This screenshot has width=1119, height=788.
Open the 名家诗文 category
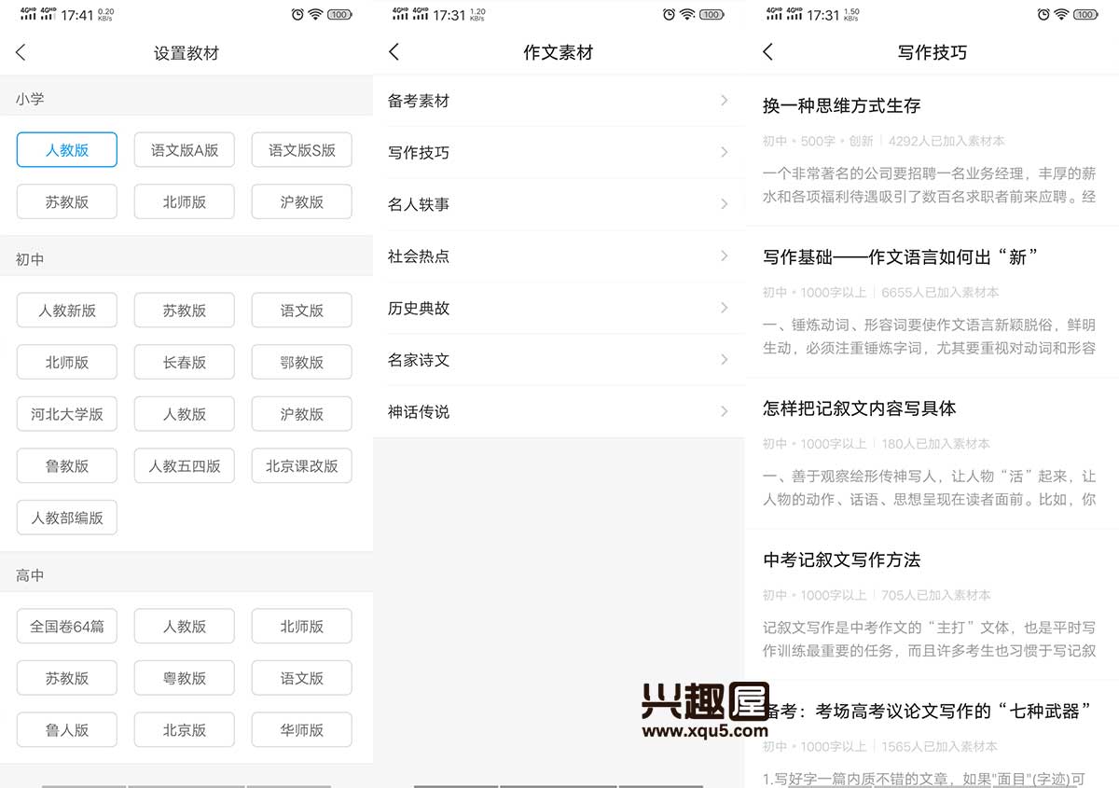click(559, 360)
